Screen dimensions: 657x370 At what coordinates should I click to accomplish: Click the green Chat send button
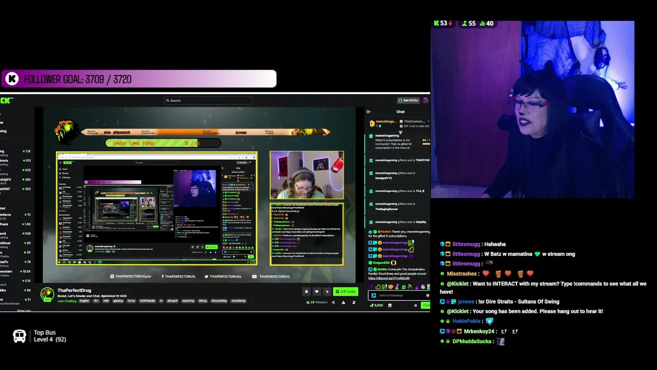[x=426, y=305]
